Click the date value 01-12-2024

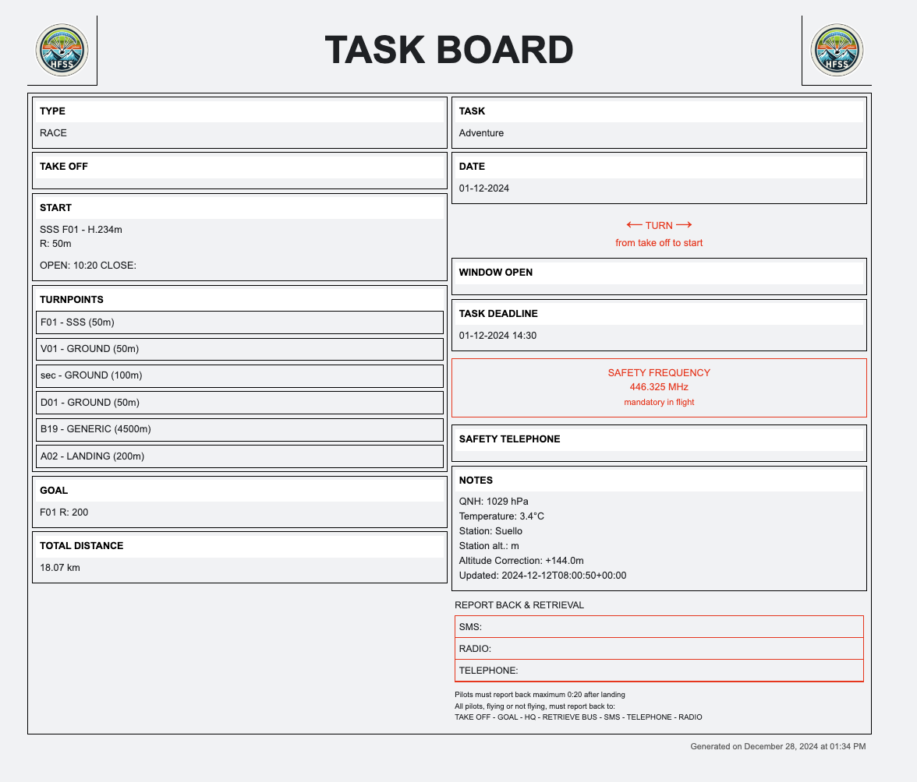(x=484, y=188)
